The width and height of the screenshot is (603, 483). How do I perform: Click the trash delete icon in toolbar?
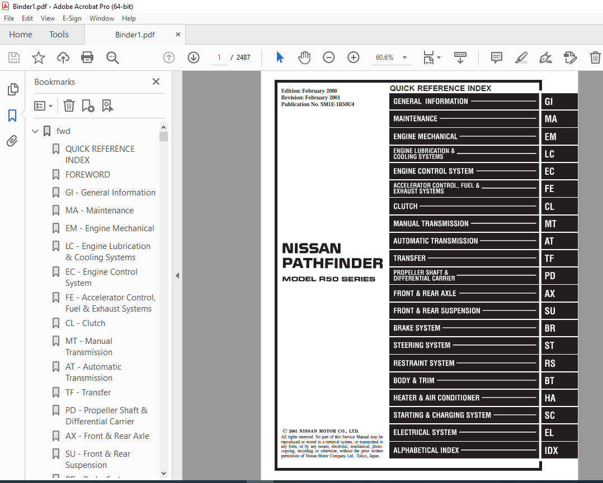pos(595,58)
